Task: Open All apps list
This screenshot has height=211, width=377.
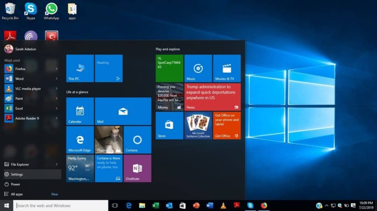Action: tap(32, 194)
